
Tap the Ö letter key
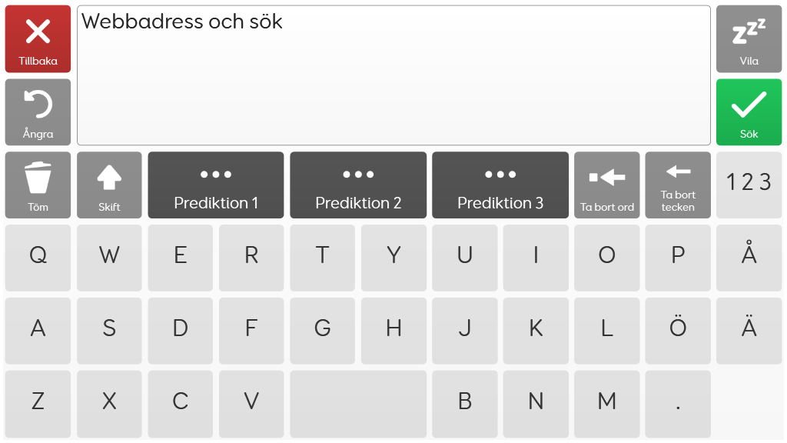click(678, 331)
